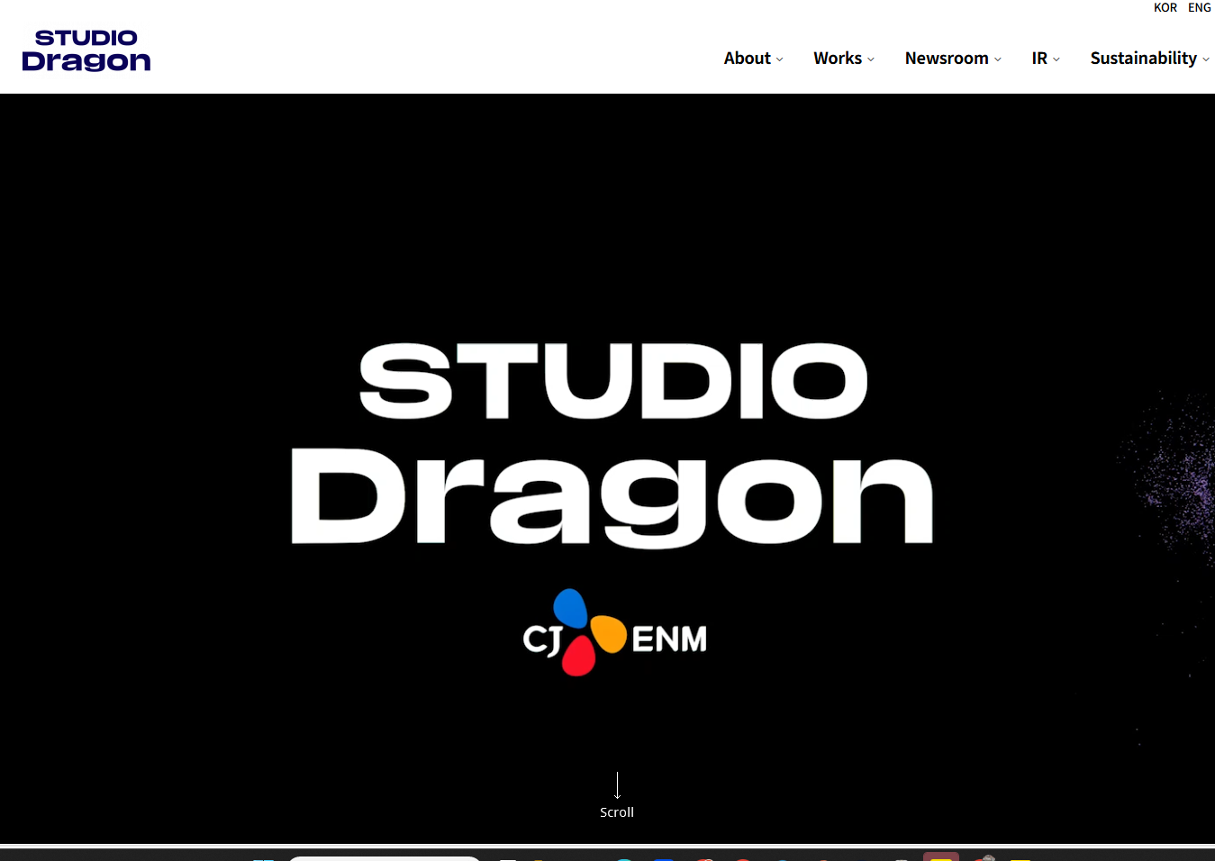
Task: Open the About menu
Action: click(x=748, y=59)
